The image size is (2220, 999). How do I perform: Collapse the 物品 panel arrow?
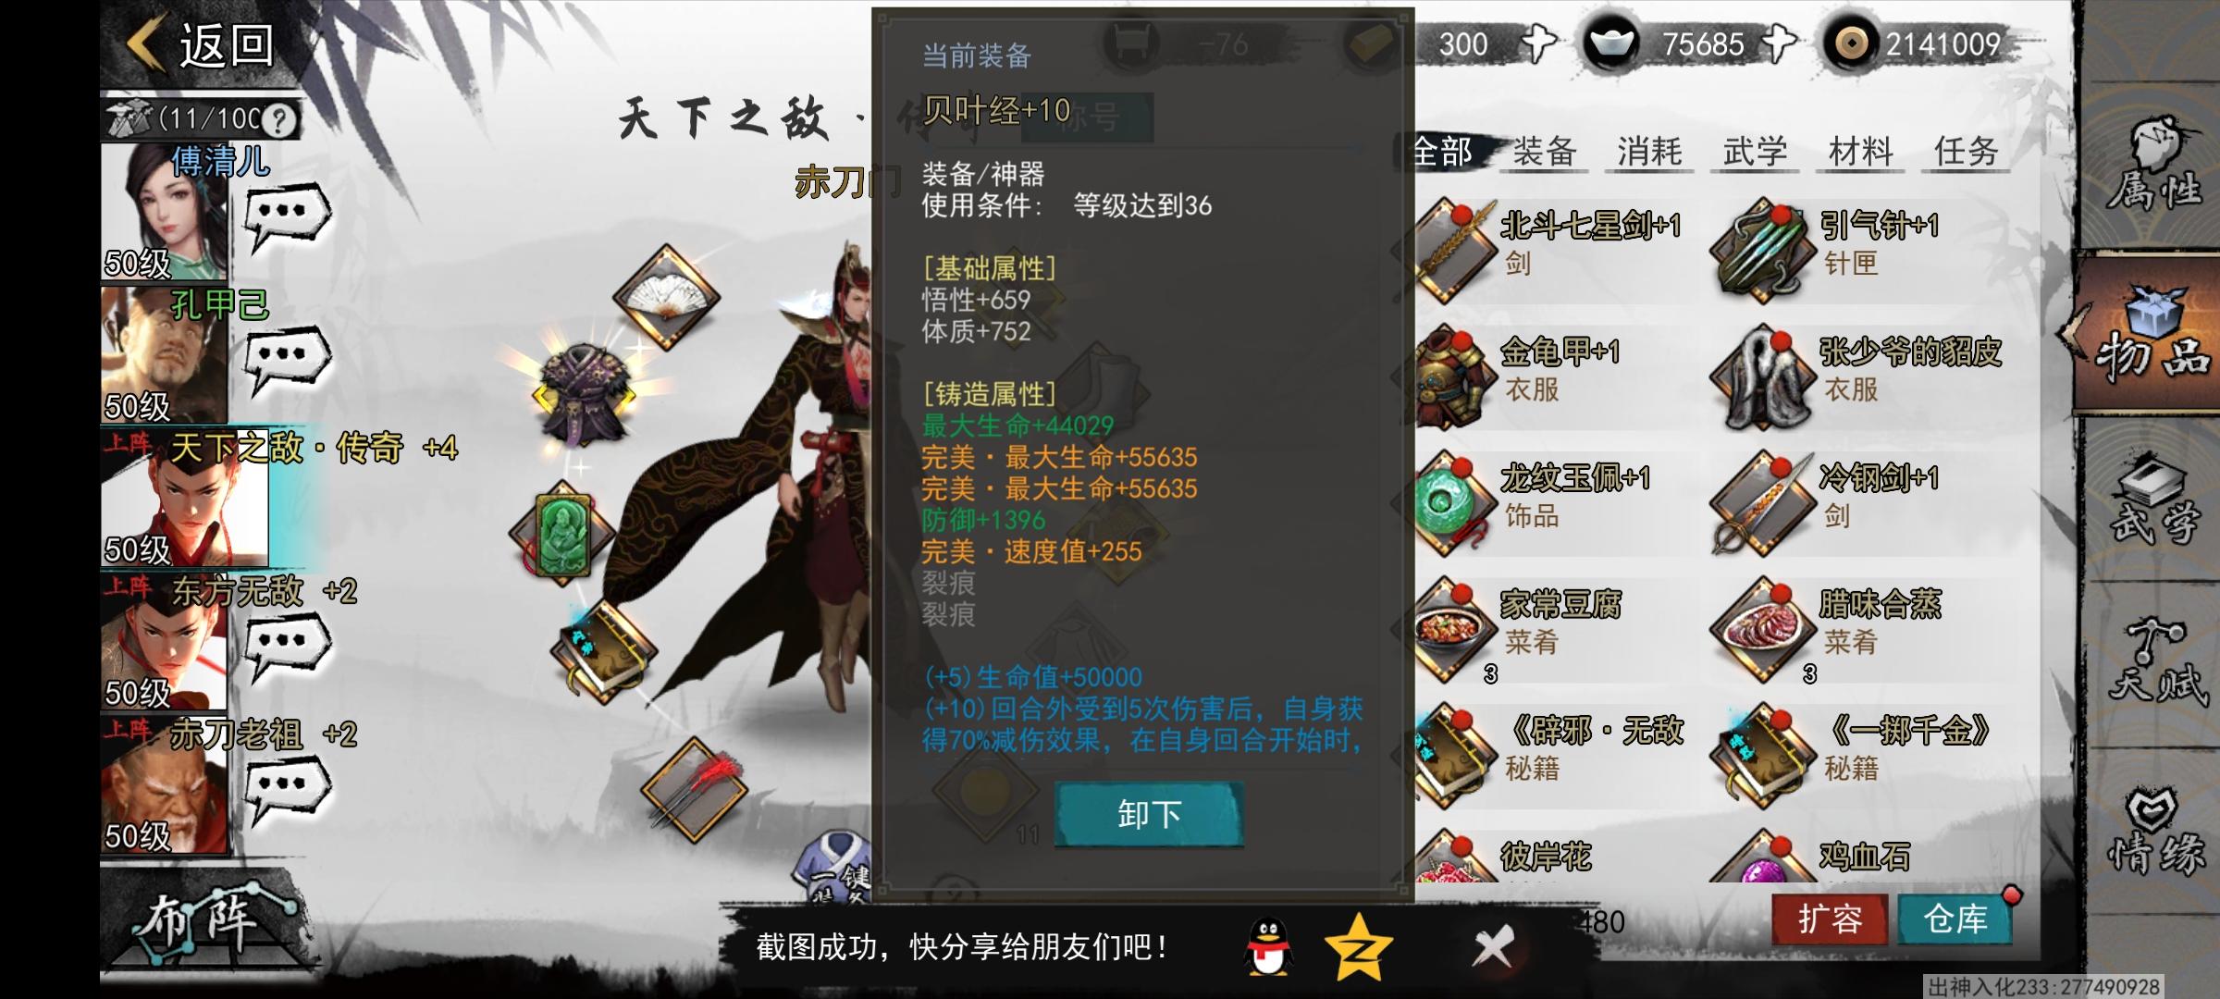pos(2072,331)
